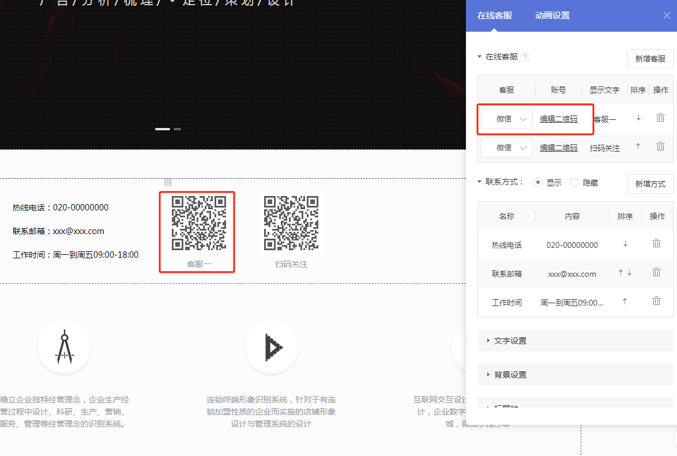Viewport: 677px width, 456px height.
Task: Click the 客服一 QR code image
Action: 198,223
